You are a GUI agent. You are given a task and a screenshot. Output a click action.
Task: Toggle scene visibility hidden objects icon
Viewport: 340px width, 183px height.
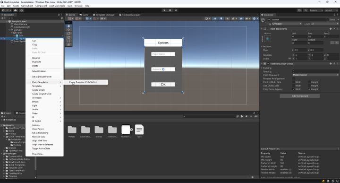click(x=241, y=18)
